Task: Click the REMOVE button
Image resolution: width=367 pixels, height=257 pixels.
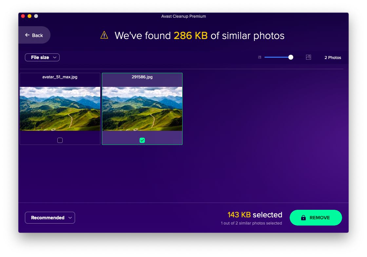Action: [316, 218]
